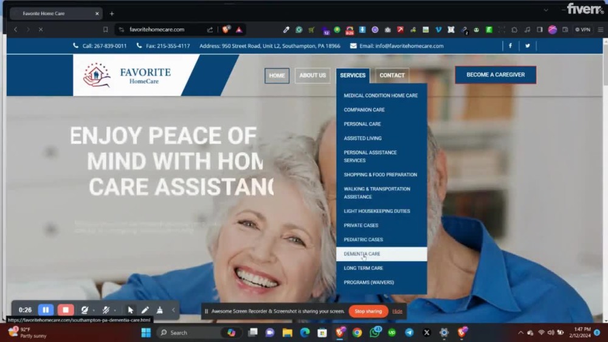Select Walking & Transportation Assistance
Viewport: 608px width, 342px height.
377,193
